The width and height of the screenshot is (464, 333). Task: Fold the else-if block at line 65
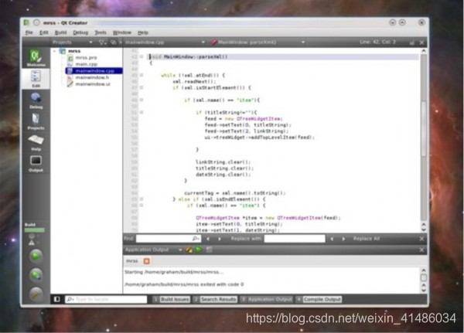tap(142, 199)
